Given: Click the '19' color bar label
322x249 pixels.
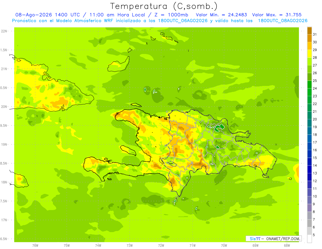Looking at the screenshot, I should click(315, 127).
